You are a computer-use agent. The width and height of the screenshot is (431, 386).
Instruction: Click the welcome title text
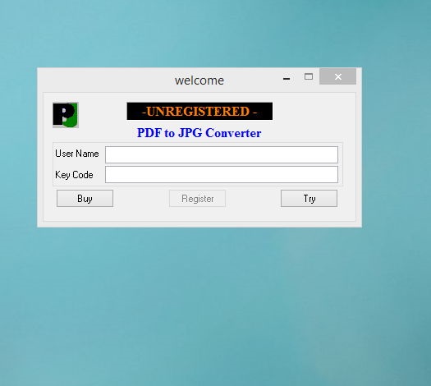coord(199,80)
